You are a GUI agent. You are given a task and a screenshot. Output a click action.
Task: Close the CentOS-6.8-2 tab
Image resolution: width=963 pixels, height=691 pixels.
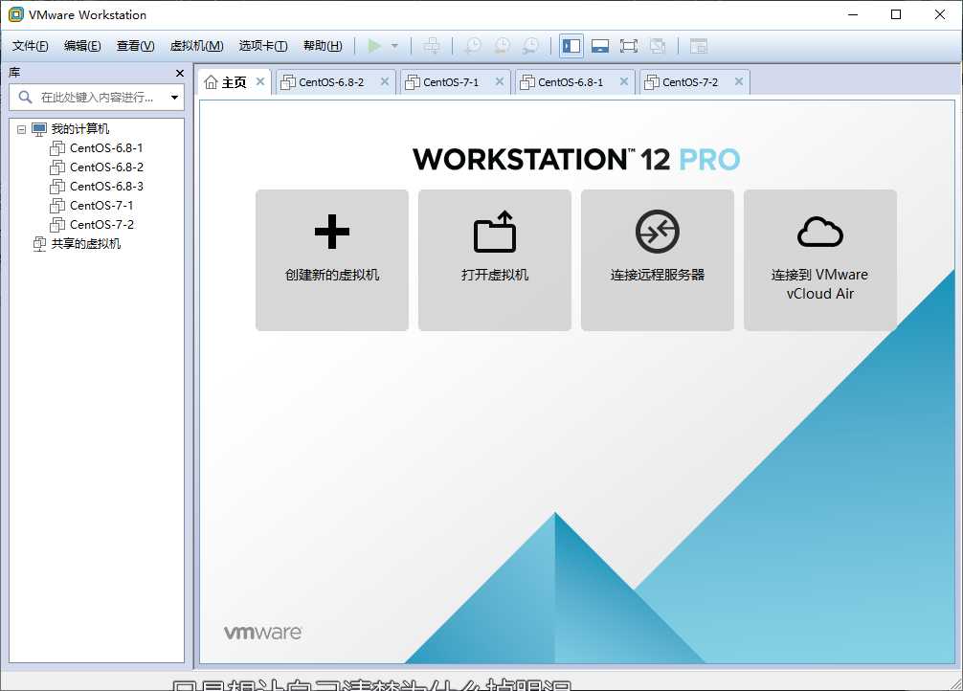(385, 81)
